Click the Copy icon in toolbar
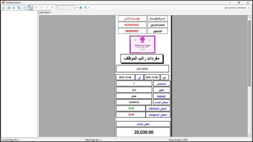 point(19,8)
